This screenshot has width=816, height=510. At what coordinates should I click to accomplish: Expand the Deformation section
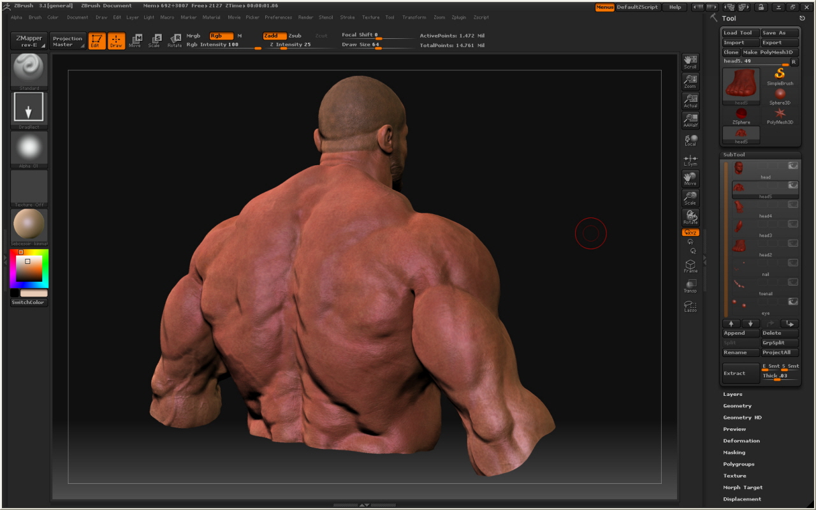click(741, 441)
